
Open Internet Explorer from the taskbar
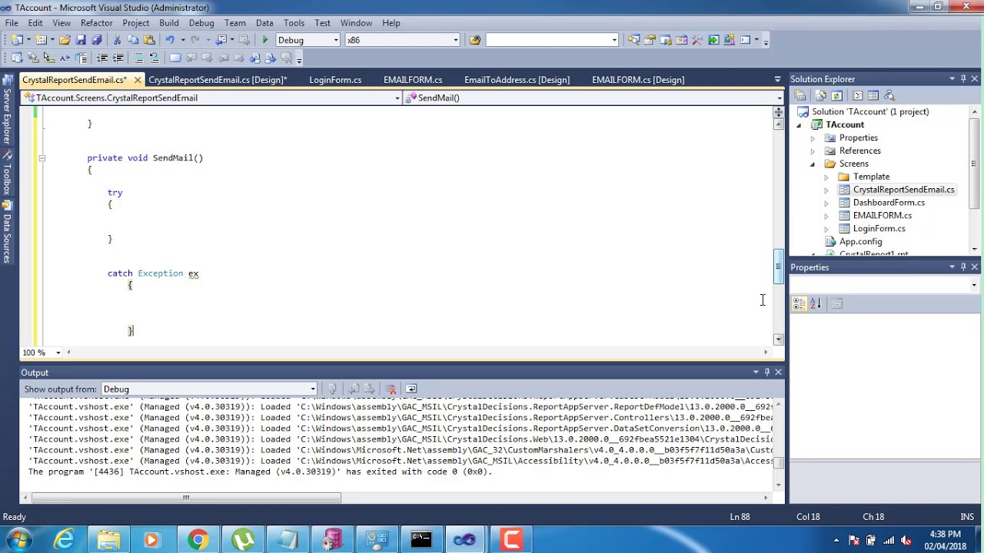65,540
